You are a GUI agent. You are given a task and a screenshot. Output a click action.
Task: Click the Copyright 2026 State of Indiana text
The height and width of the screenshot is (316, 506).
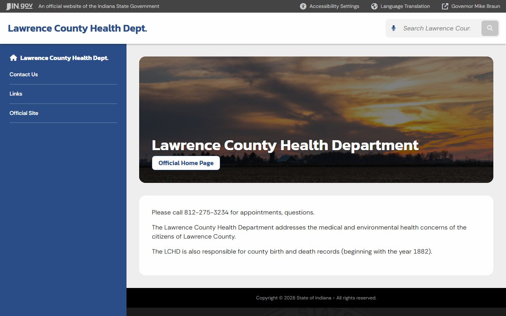(316, 298)
